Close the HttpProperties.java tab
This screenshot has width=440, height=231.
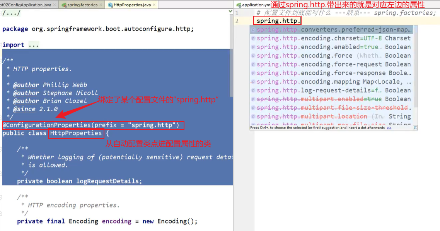[153, 4]
